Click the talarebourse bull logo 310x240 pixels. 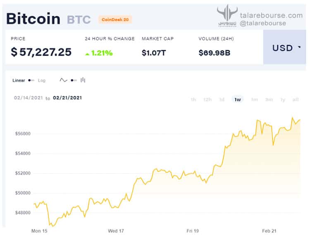pyautogui.click(x=227, y=15)
